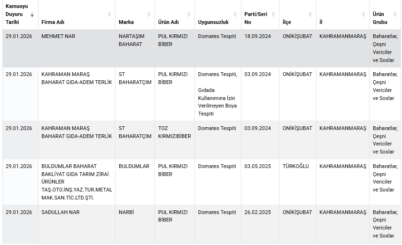Image resolution: width=402 pixels, height=245 pixels.
Task: Select the 03.05.2025 batch cell
Action: pyautogui.click(x=257, y=166)
